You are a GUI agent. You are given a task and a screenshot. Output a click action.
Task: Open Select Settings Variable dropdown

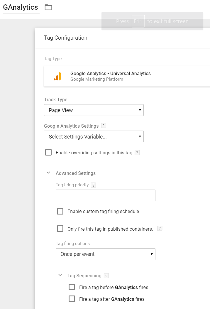(x=94, y=136)
